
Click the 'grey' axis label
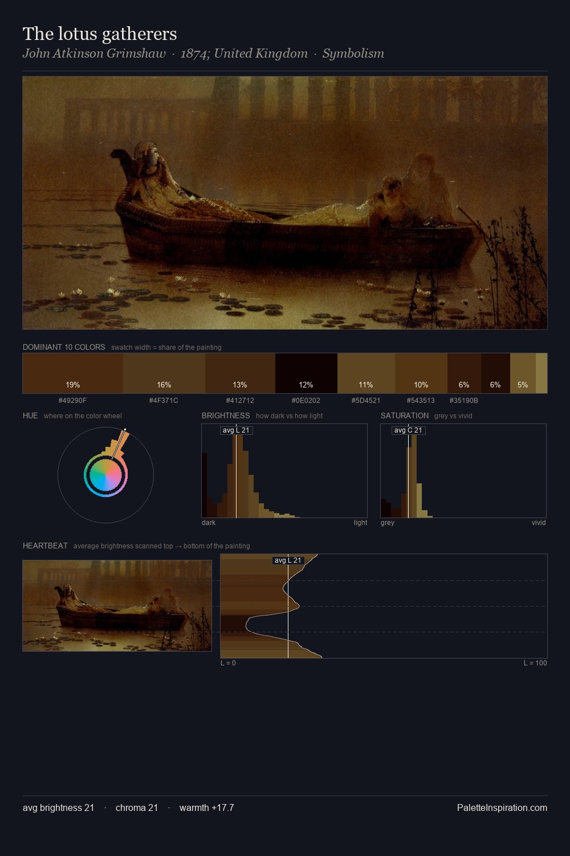(x=388, y=523)
